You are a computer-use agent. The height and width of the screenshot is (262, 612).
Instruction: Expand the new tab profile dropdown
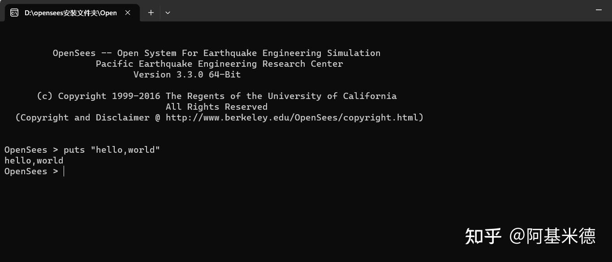click(x=168, y=13)
